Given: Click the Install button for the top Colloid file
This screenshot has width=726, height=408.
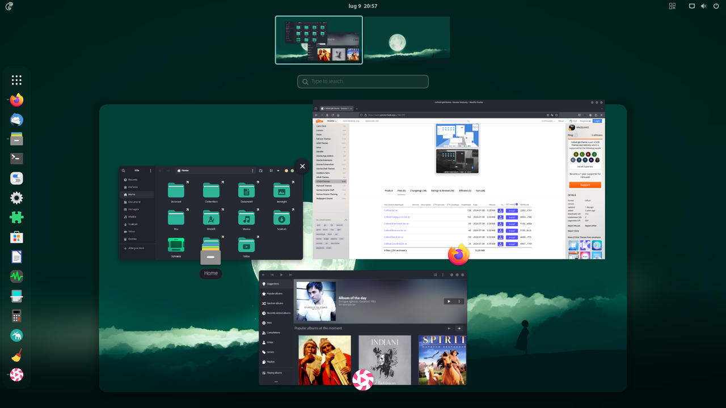Looking at the screenshot, I should pos(511,210).
